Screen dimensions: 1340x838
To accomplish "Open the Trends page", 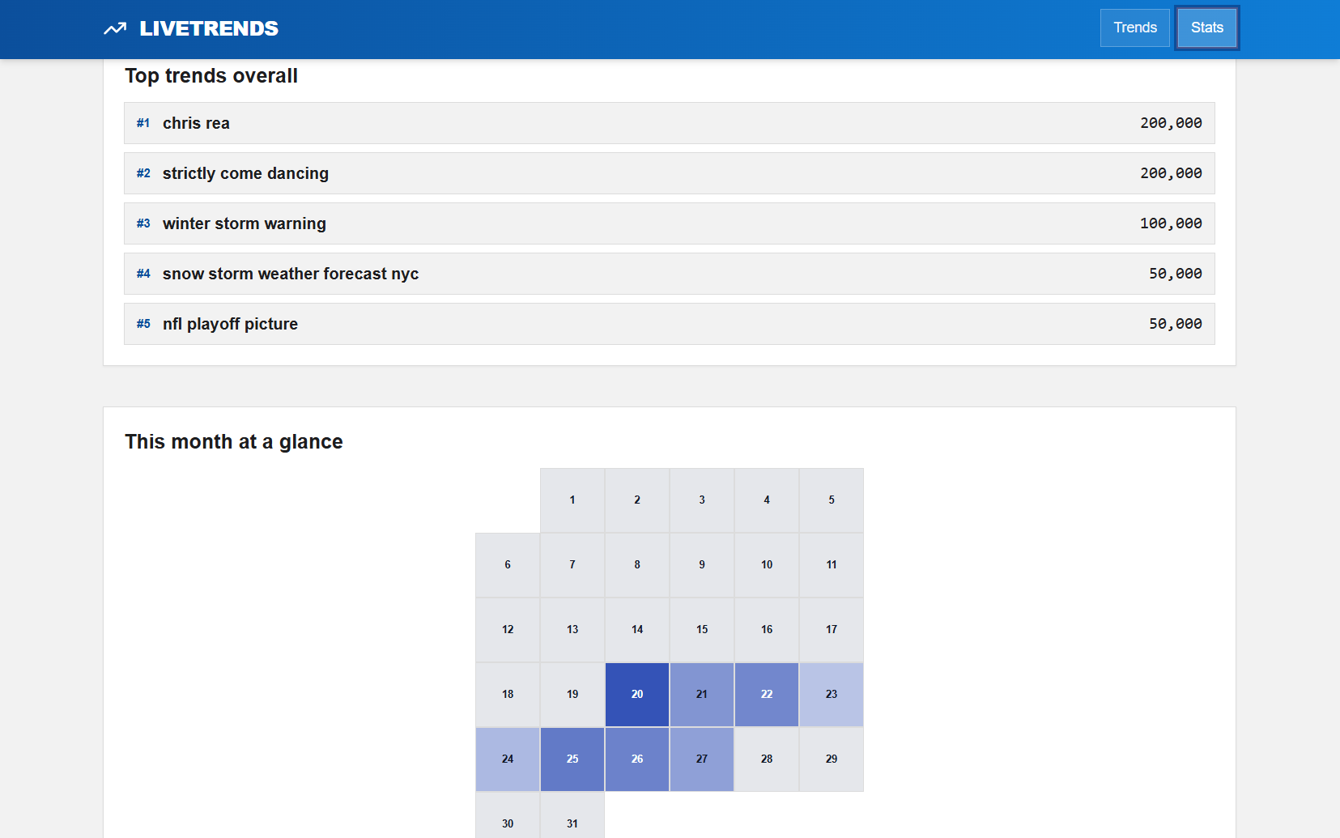I will coord(1134,27).
